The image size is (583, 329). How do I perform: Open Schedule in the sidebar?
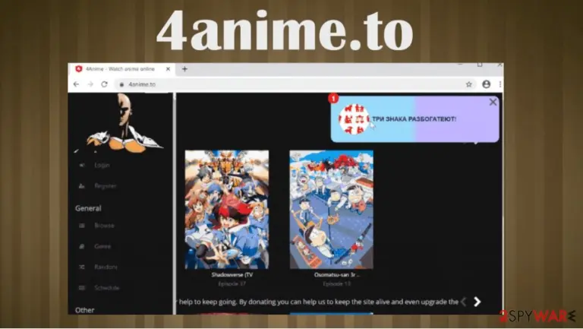tap(107, 288)
